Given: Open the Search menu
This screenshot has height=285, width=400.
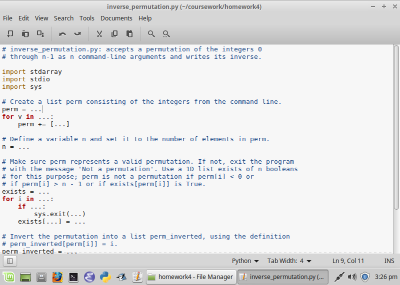Looking at the screenshot, I should coord(64,18).
